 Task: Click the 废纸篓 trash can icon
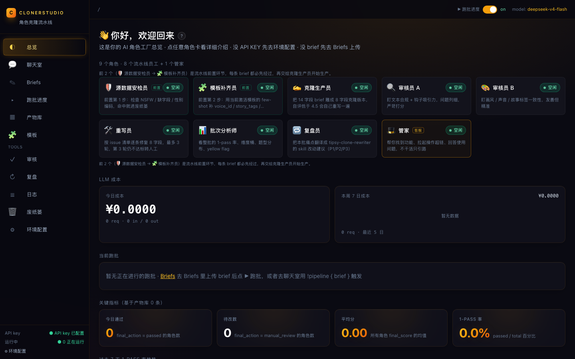[12, 212]
